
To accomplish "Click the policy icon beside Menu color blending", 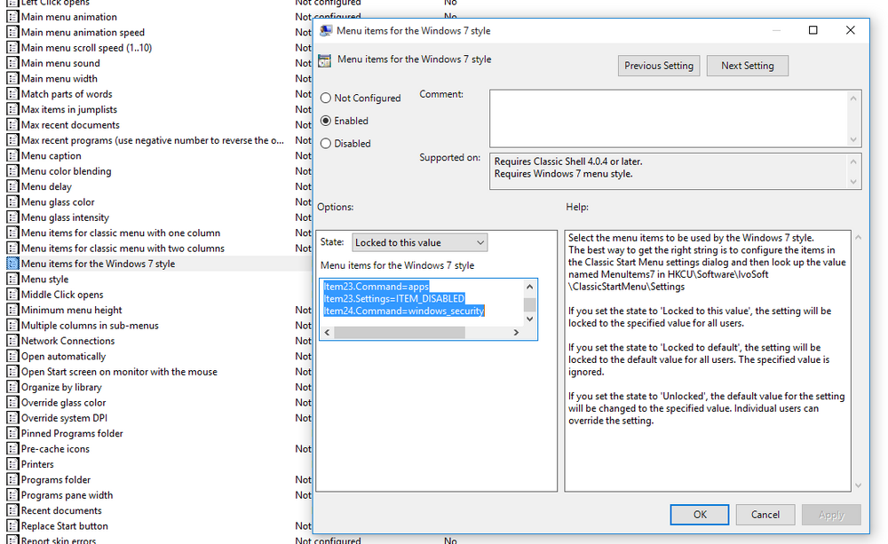I will pos(12,171).
